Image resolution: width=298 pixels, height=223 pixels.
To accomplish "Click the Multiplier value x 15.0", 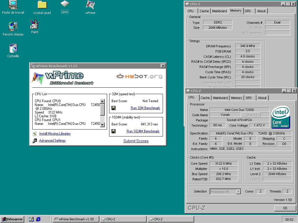I will click(x=223, y=169).
